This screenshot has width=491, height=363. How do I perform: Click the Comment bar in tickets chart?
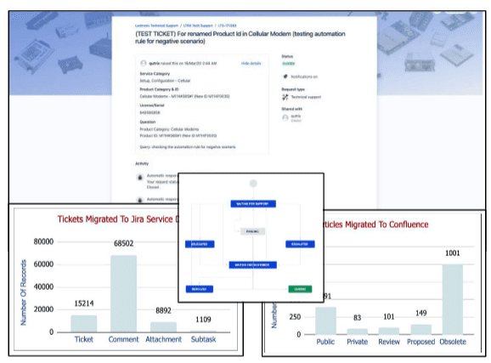click(123, 293)
